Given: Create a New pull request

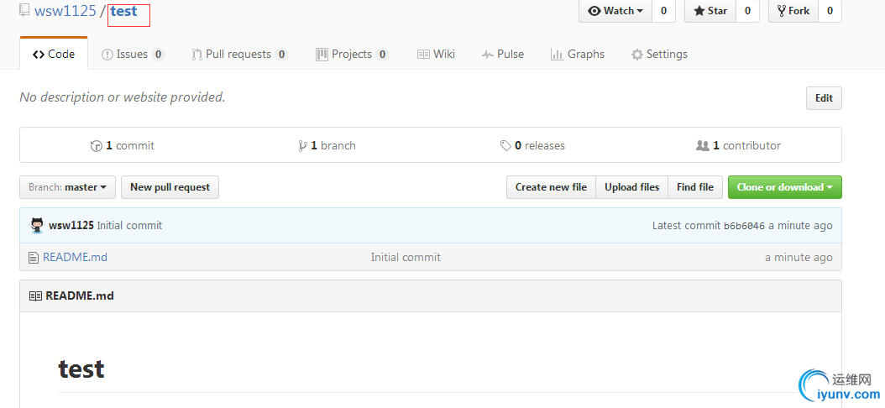Looking at the screenshot, I should tap(170, 187).
